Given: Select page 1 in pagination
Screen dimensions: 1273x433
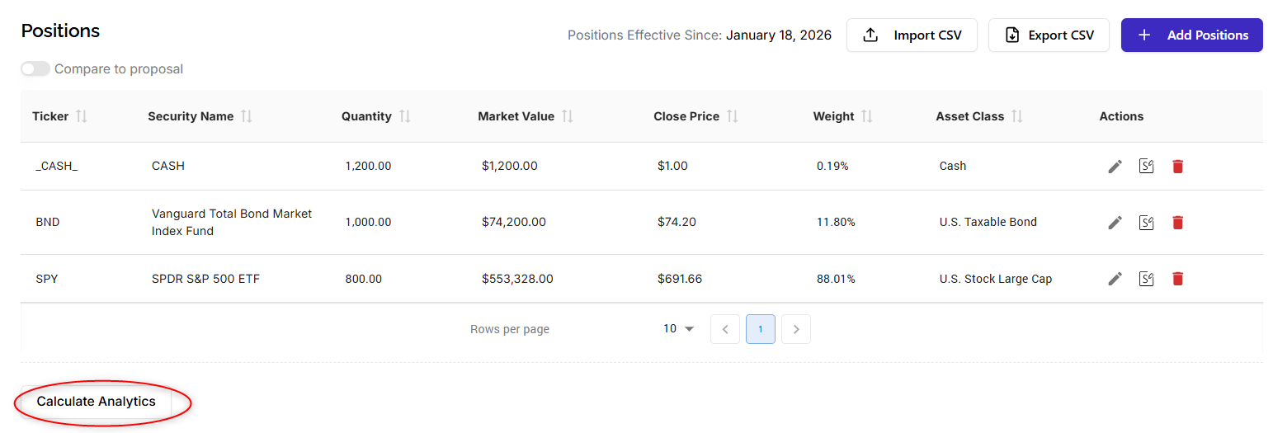Looking at the screenshot, I should point(760,329).
